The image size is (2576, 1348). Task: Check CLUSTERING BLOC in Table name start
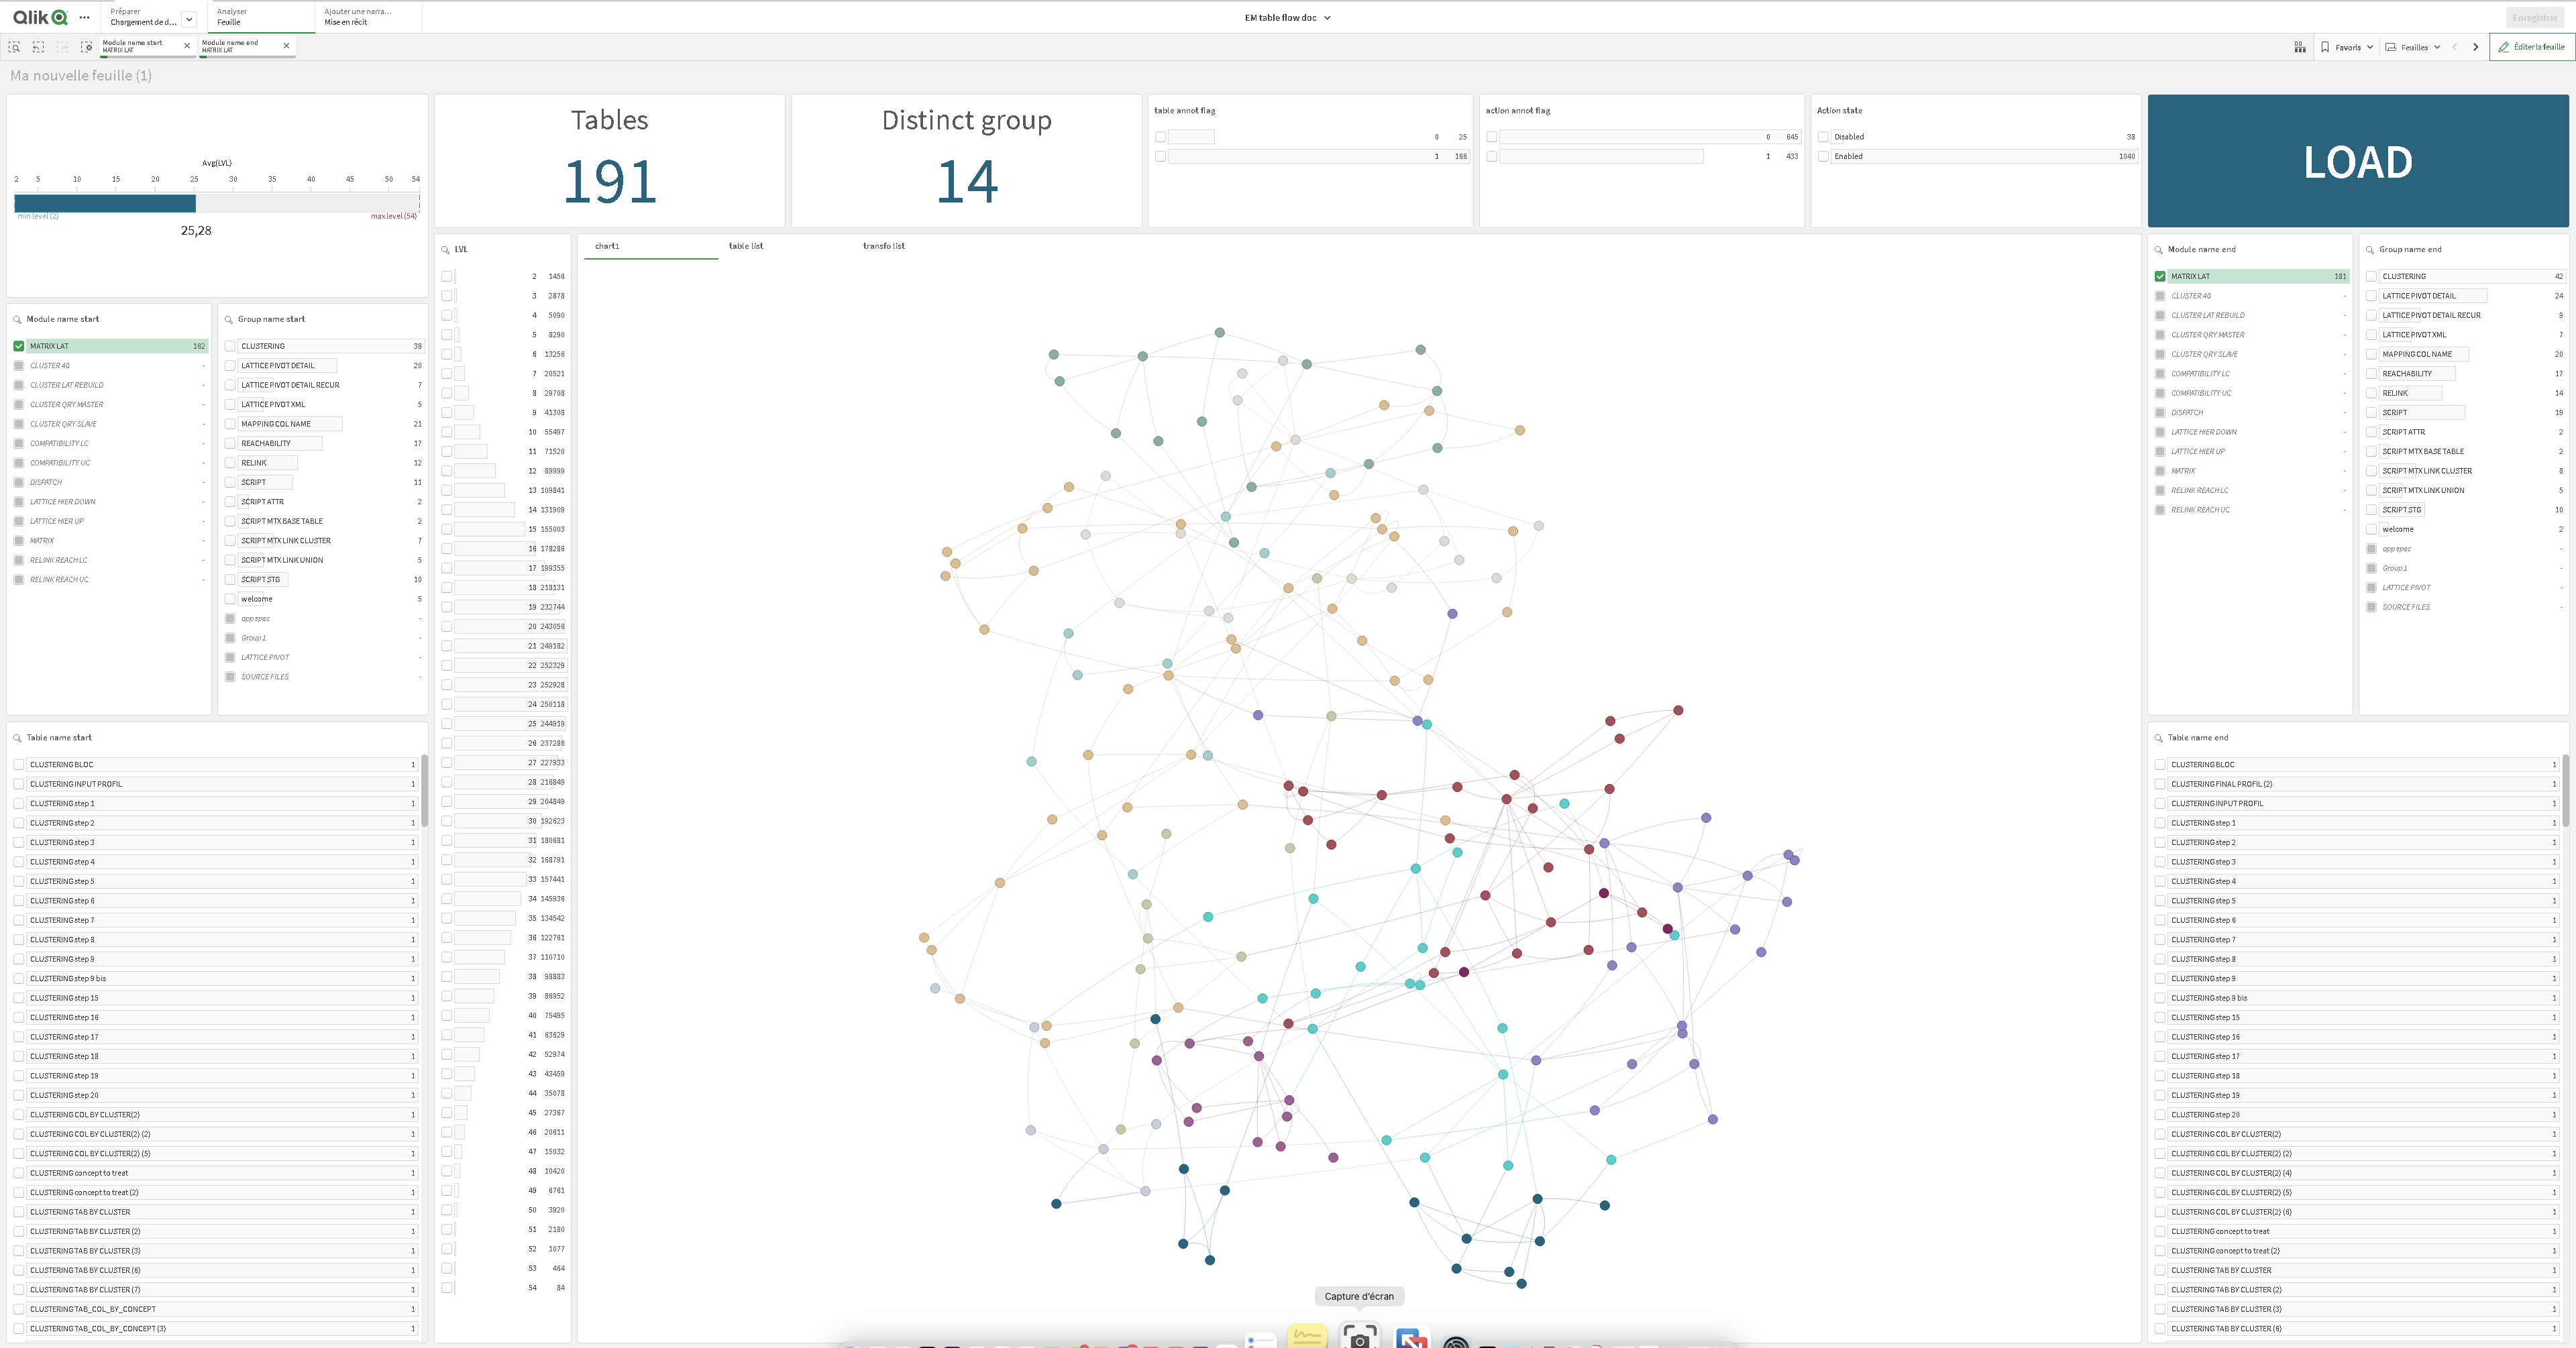pos(19,764)
